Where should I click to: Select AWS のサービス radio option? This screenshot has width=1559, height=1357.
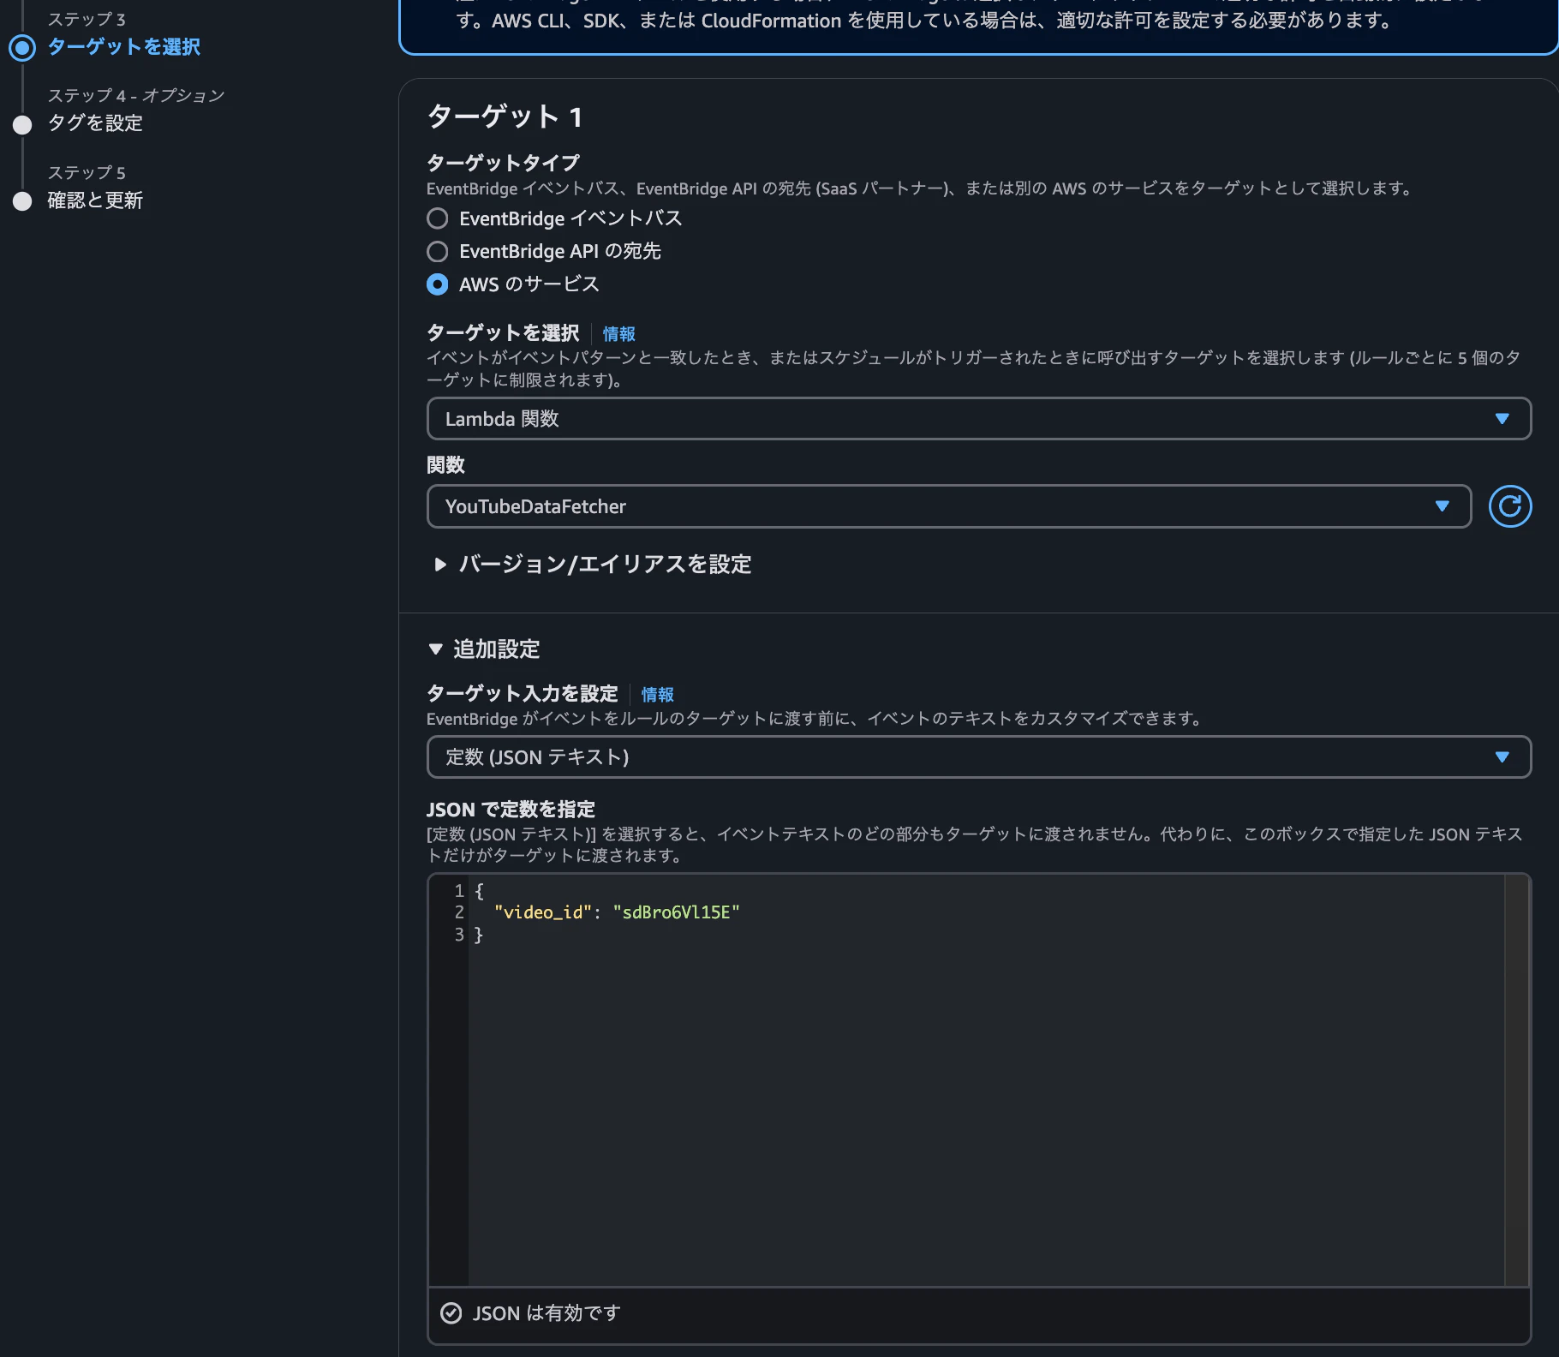[x=437, y=284]
